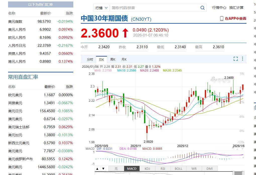256x175 pixels.
Task: Click the down triangle indicator button
Action: 103,168
